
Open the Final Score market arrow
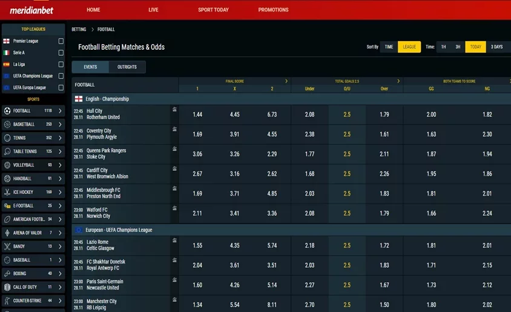pos(286,81)
